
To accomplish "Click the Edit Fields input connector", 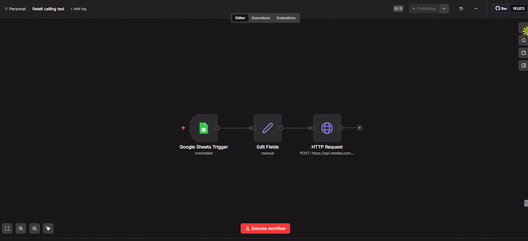I will pos(254,128).
